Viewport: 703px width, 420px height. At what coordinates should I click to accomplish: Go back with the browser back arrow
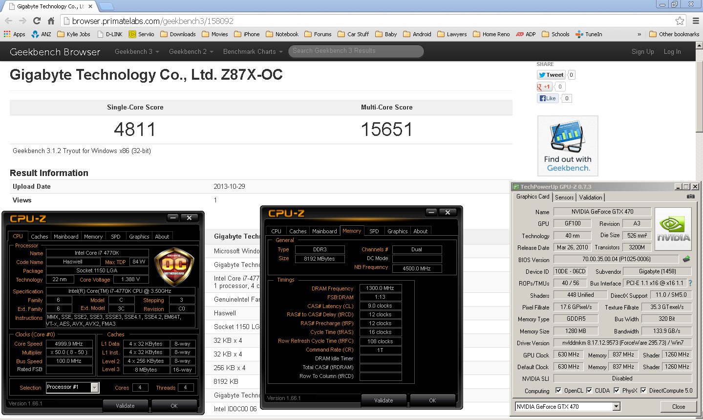[x=8, y=21]
